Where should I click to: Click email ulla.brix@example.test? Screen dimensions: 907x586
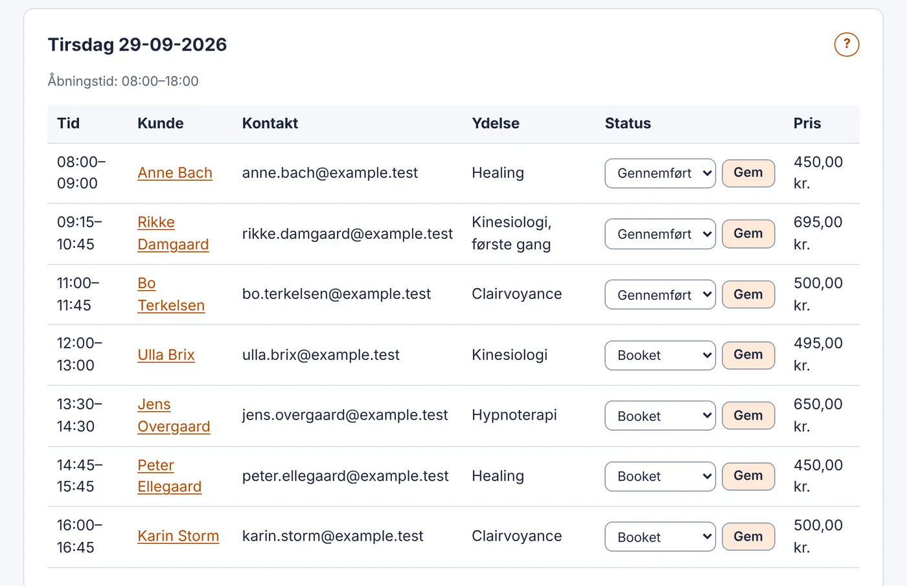click(321, 355)
